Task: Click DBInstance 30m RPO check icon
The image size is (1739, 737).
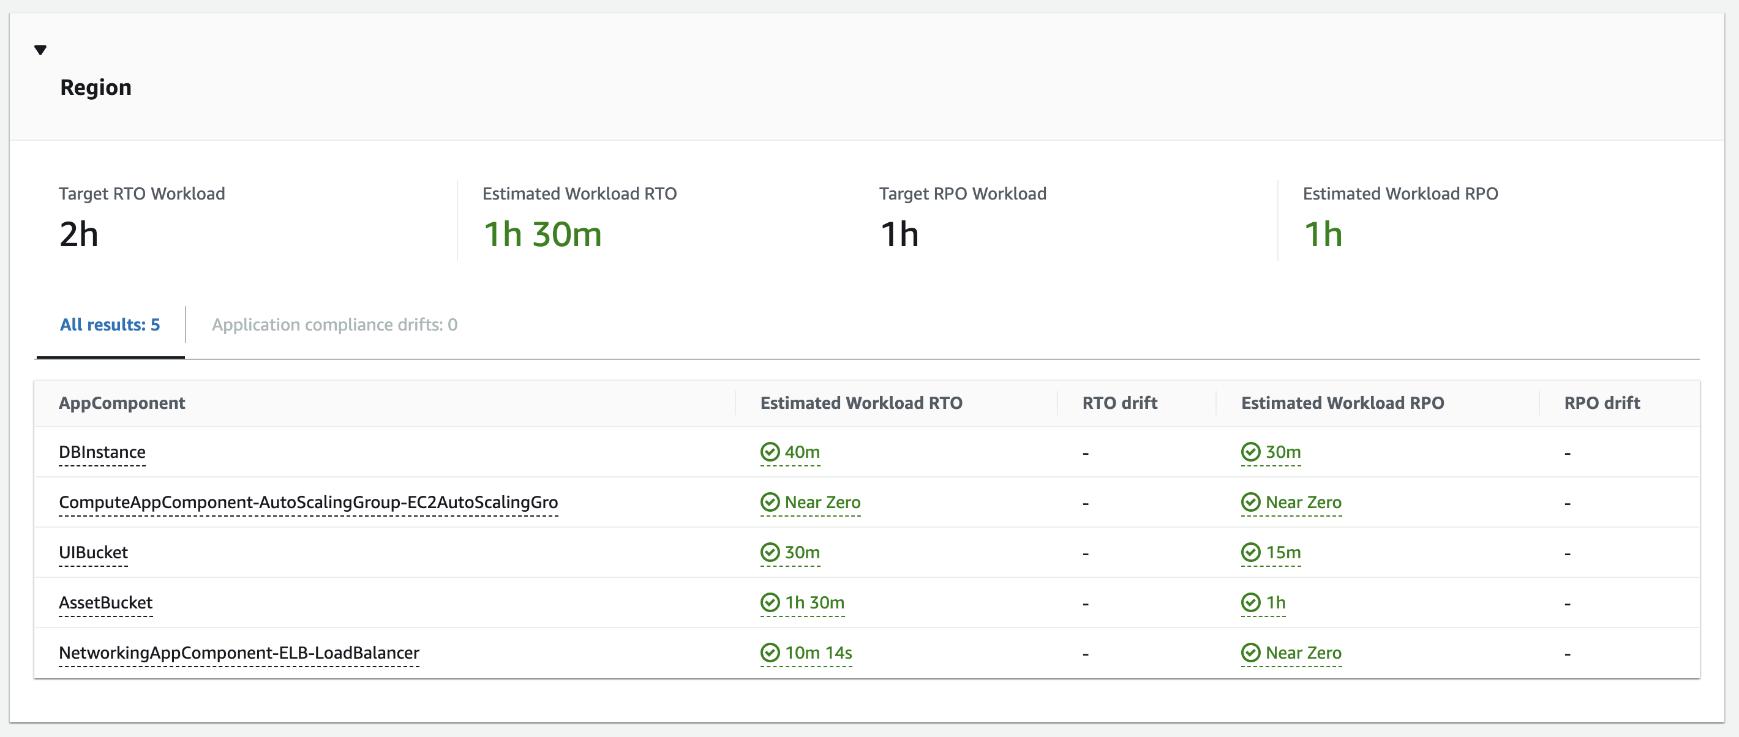Action: [x=1250, y=452]
